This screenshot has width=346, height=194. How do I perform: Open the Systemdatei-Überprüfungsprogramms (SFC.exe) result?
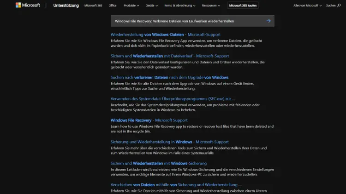point(173,99)
